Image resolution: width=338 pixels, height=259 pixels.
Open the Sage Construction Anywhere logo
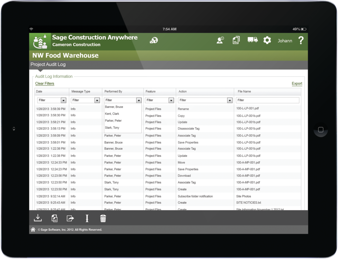(x=40, y=41)
